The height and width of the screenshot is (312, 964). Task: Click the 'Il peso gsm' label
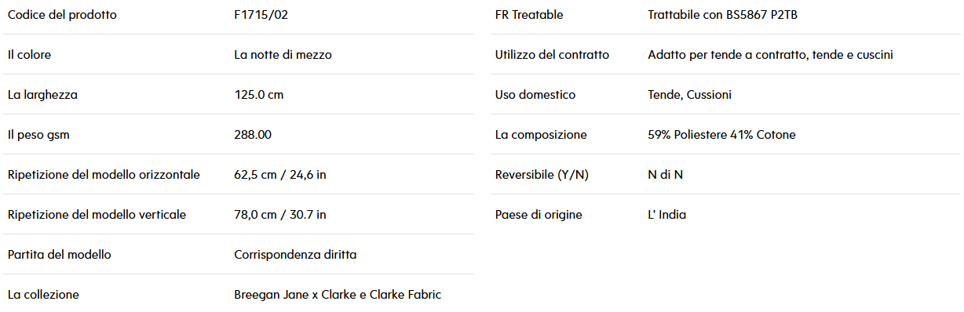click(x=38, y=135)
